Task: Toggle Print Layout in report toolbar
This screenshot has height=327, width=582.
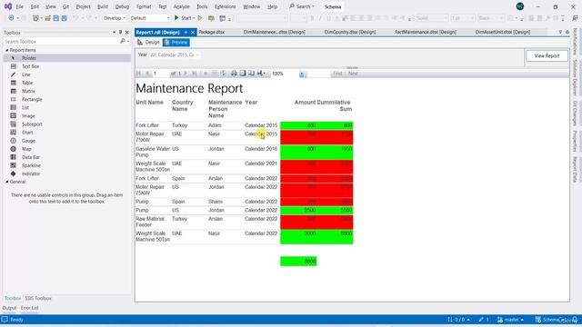Action: (243, 74)
